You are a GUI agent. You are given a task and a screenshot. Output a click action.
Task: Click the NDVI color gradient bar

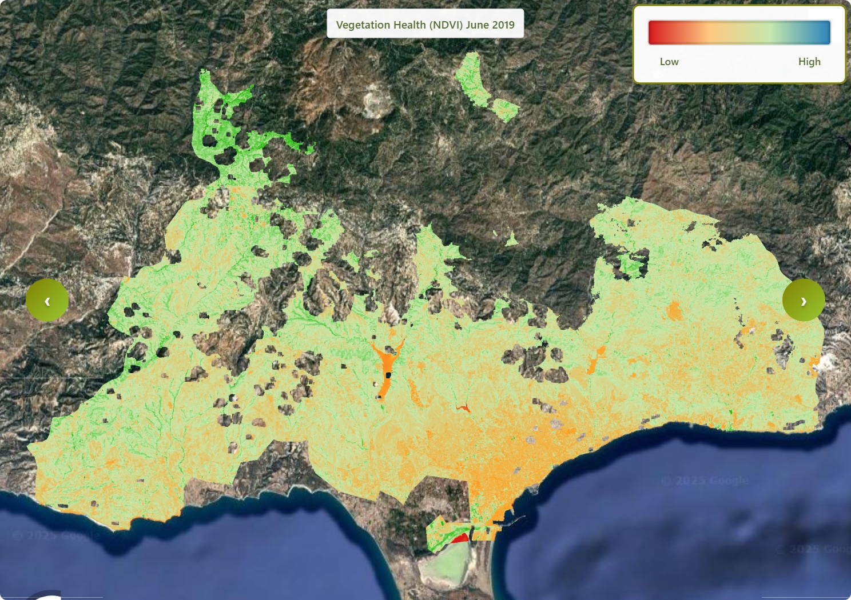739,33
